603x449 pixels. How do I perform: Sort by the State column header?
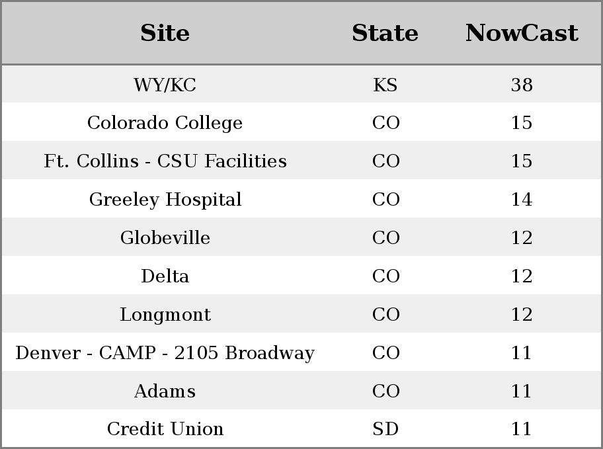click(385, 33)
